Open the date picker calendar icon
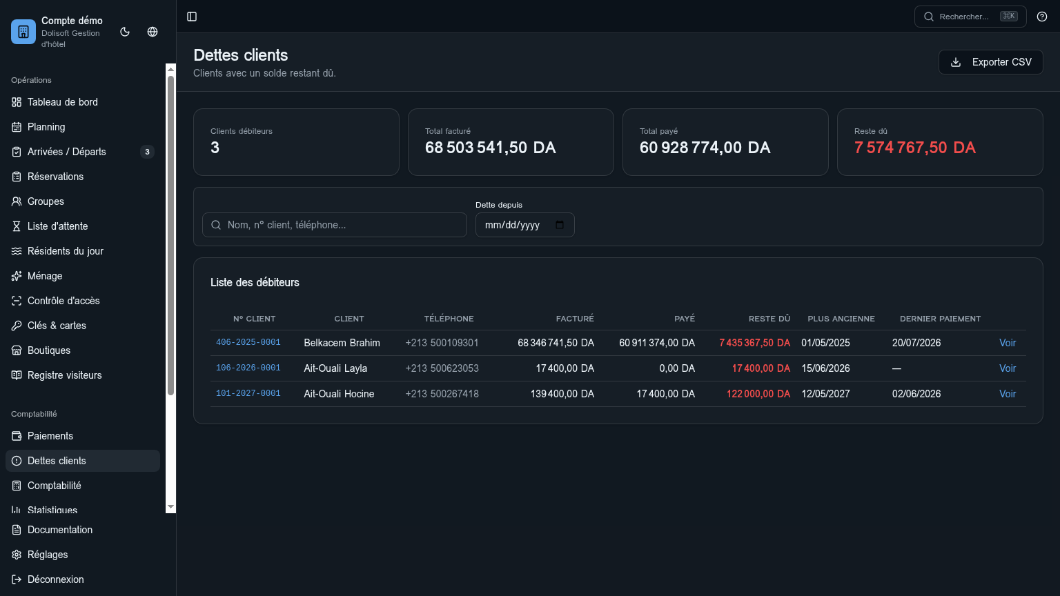This screenshot has height=596, width=1060. point(560,225)
